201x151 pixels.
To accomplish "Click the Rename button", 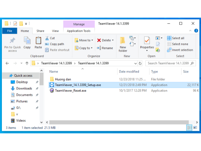I will coord(105,48).
